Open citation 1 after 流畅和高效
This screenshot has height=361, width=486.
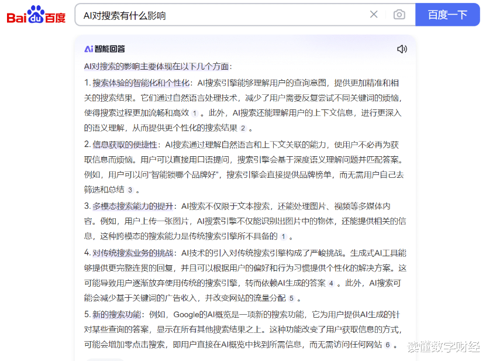[x=195, y=113]
